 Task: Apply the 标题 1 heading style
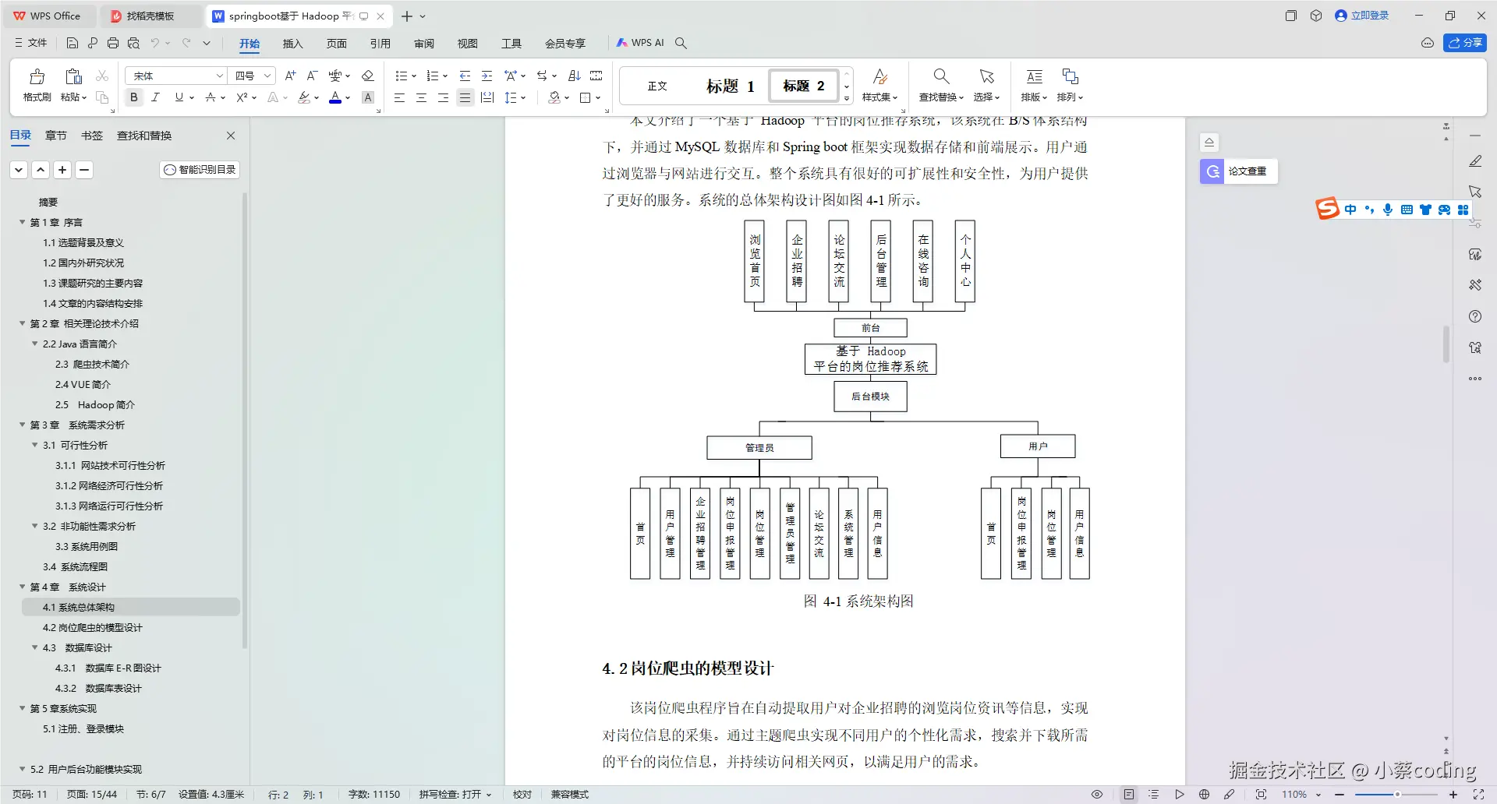point(730,86)
